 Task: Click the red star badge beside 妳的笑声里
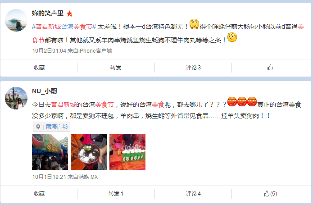tap(69, 14)
